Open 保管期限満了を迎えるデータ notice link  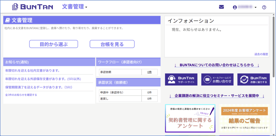coord(39,87)
